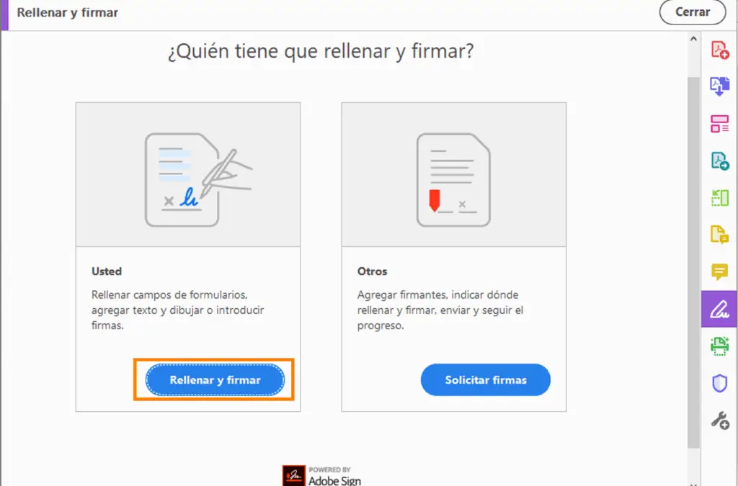Viewport: 738px width, 486px height.
Task: Click the scrollbar up arrow
Action: click(693, 39)
